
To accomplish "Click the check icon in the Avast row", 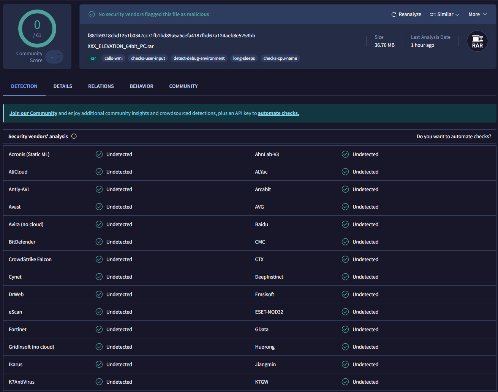I will pyautogui.click(x=99, y=207).
